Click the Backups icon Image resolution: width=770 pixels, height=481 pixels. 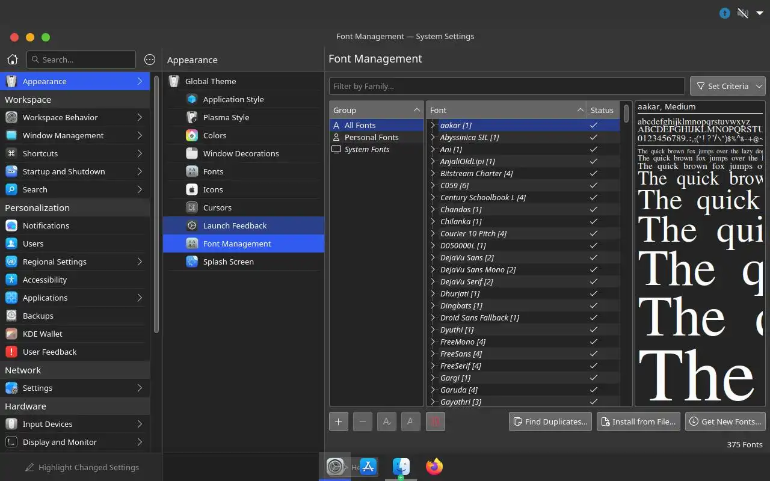pyautogui.click(x=11, y=316)
